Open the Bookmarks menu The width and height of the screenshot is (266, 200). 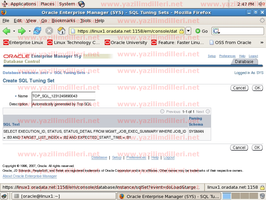pos(63,20)
